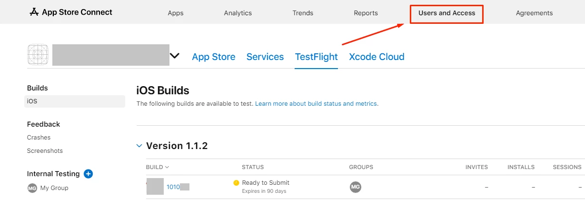
Task: Open the Apps section
Action: click(x=176, y=13)
